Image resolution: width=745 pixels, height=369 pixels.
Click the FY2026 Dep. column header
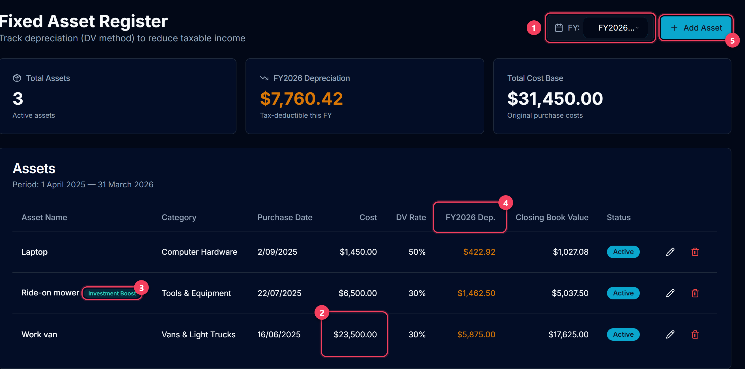(470, 217)
